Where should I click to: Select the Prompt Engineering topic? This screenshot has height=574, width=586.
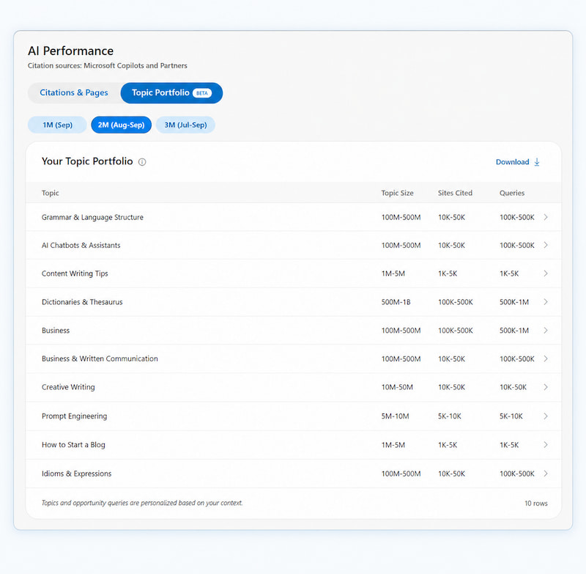point(75,416)
